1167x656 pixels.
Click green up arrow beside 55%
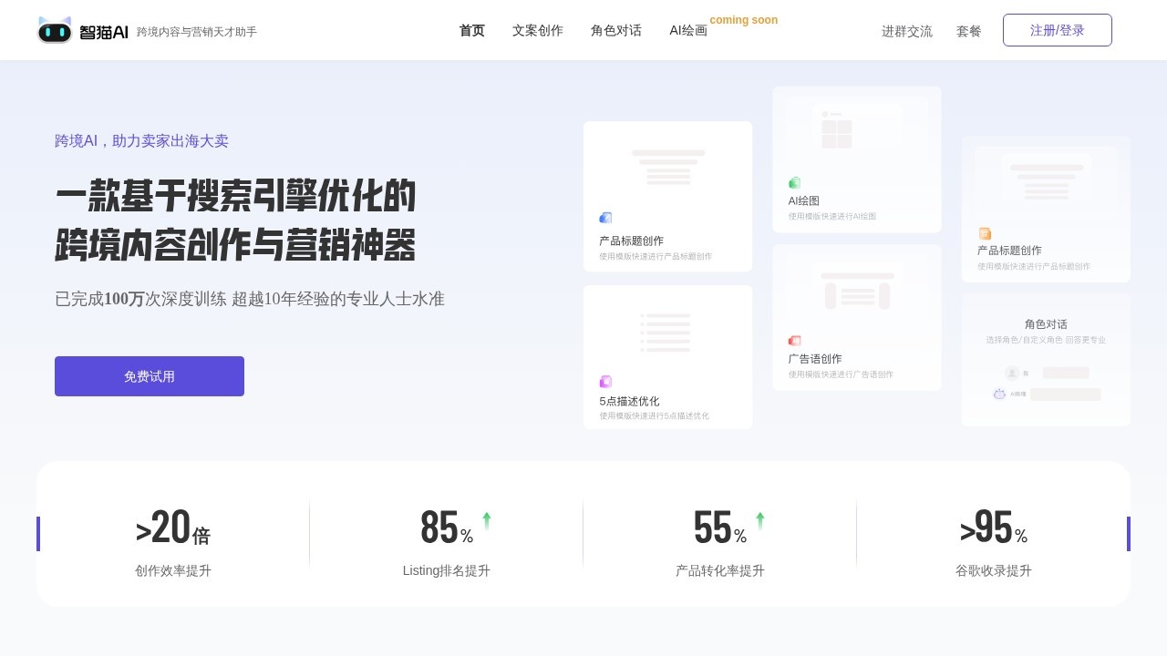[760, 520]
